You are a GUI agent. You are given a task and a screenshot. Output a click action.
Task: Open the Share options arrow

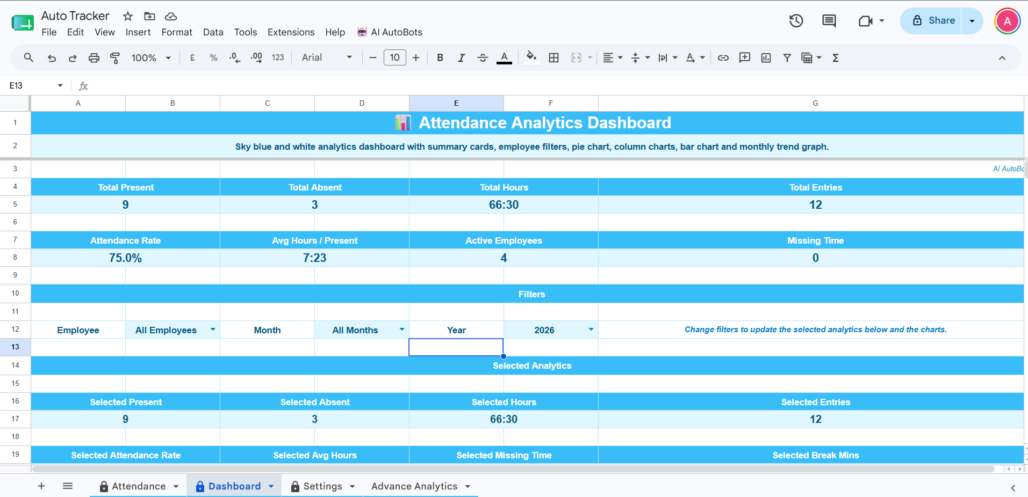coord(972,21)
